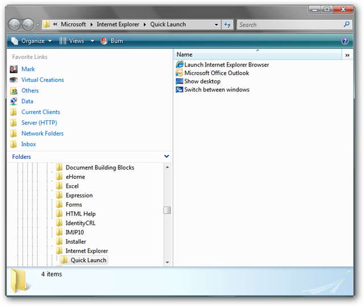The image size is (364, 306).
Task: Click inside the Search input field
Action: pyautogui.click(x=289, y=25)
